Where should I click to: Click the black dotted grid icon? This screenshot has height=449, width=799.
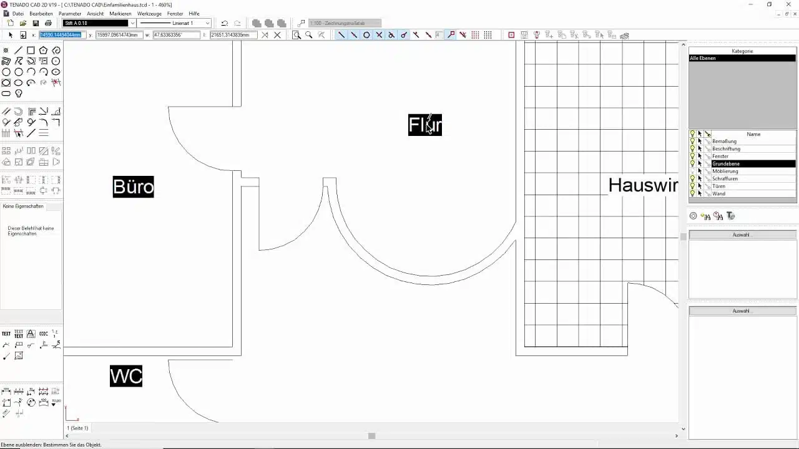(488, 35)
